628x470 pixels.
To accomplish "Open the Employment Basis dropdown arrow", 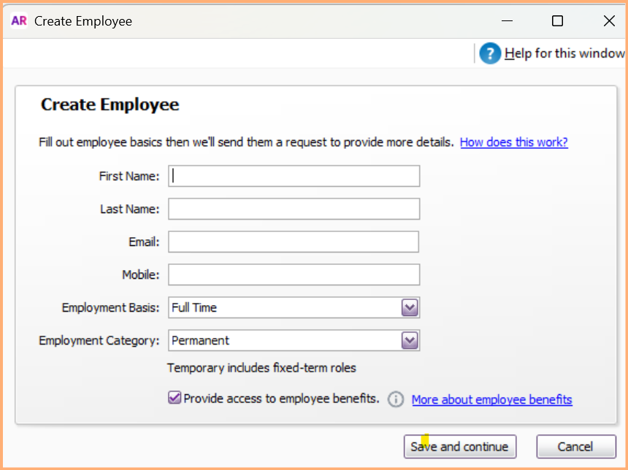I will [x=410, y=308].
